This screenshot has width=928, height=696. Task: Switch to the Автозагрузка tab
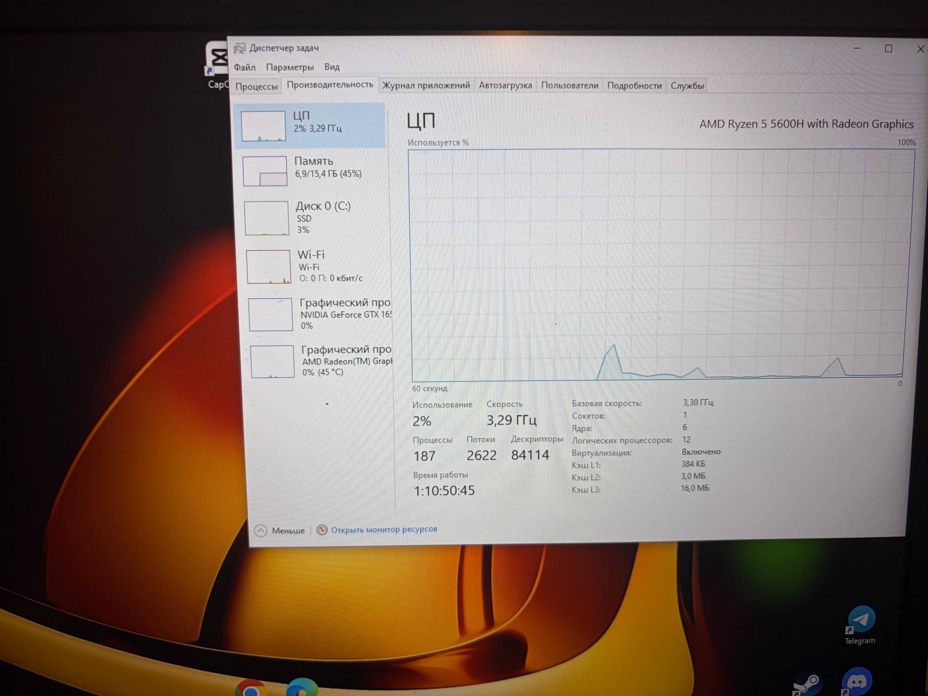[505, 86]
